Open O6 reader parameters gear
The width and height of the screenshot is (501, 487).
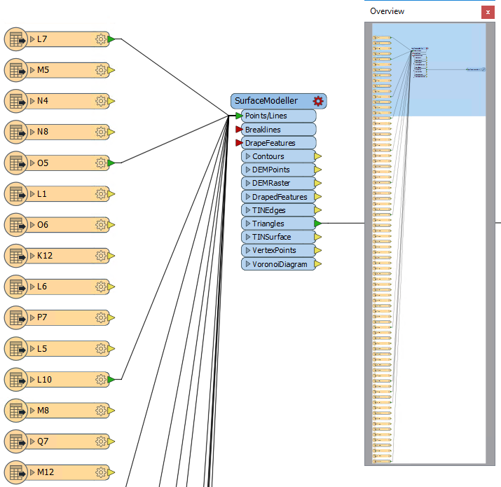click(101, 225)
